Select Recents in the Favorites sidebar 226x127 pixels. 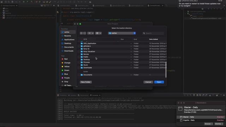click(67, 36)
